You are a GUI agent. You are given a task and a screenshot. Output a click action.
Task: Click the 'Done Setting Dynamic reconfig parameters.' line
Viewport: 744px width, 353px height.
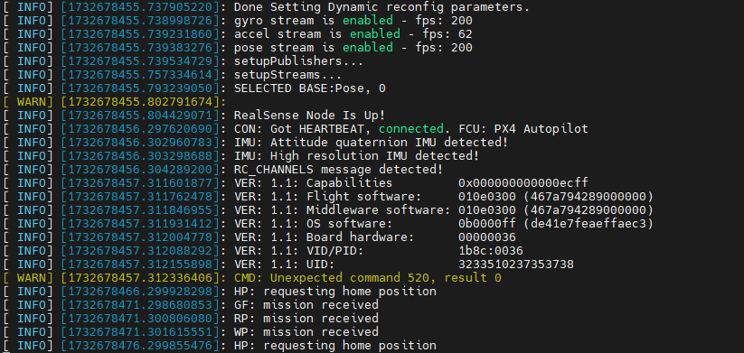click(381, 7)
